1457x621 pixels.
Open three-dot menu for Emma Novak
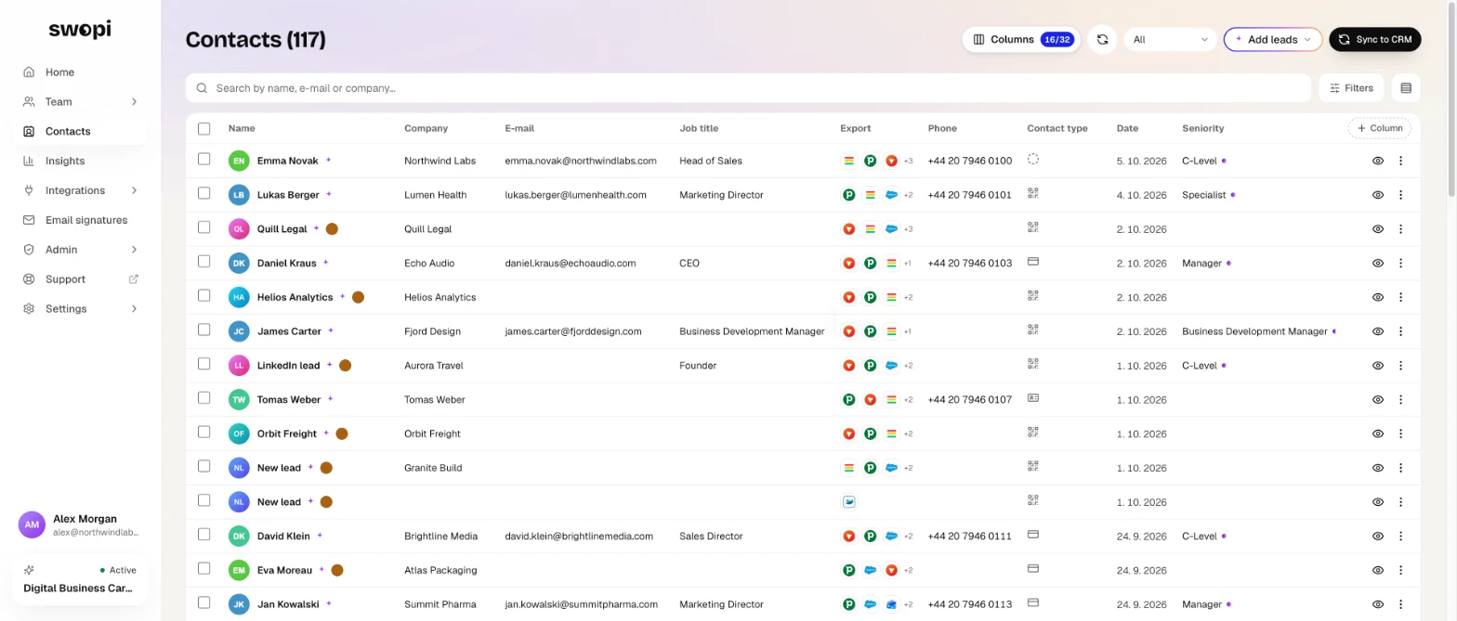(x=1400, y=161)
